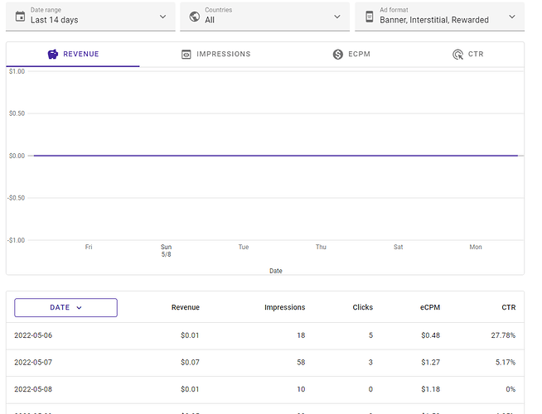
Task: Sort by Clicks column header
Action: coord(363,307)
